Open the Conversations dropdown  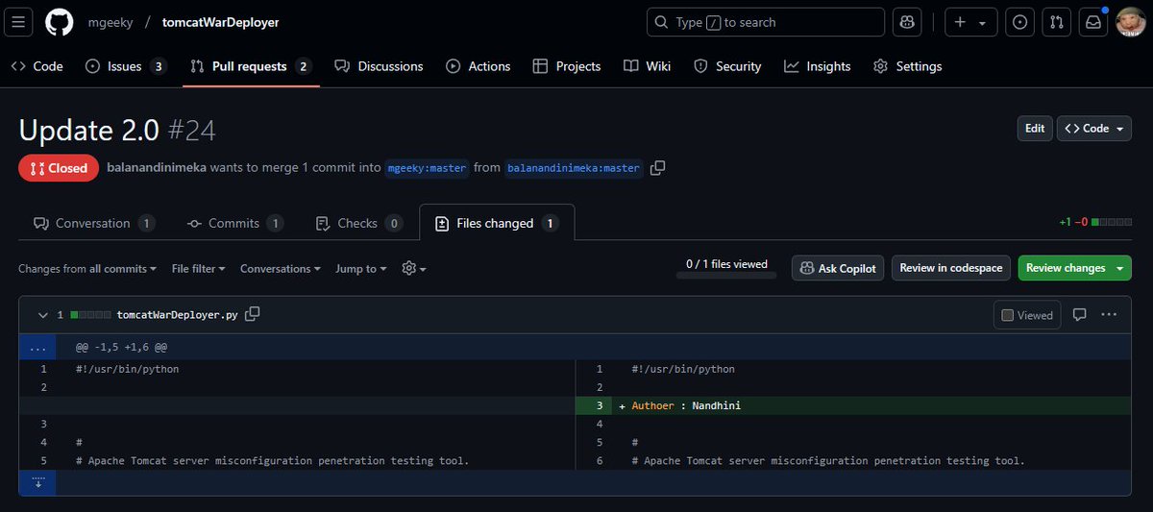pyautogui.click(x=281, y=269)
